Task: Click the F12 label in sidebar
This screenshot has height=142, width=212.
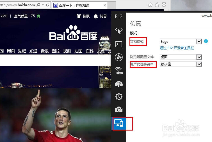Action: pyautogui.click(x=119, y=16)
